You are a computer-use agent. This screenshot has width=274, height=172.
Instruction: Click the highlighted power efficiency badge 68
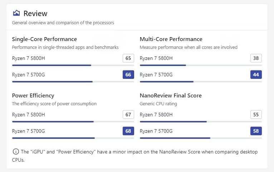[x=128, y=131]
